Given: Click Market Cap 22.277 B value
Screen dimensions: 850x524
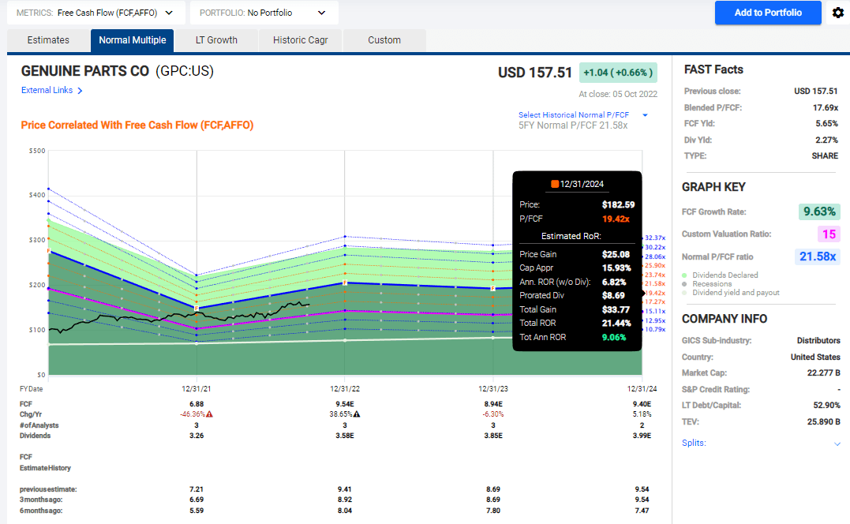Looking at the screenshot, I should 823,372.
